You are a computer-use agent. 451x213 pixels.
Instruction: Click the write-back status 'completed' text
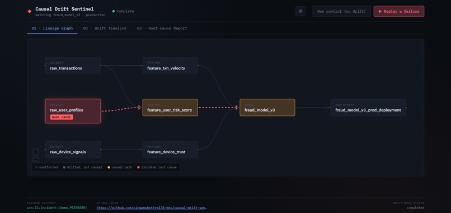pos(415,207)
